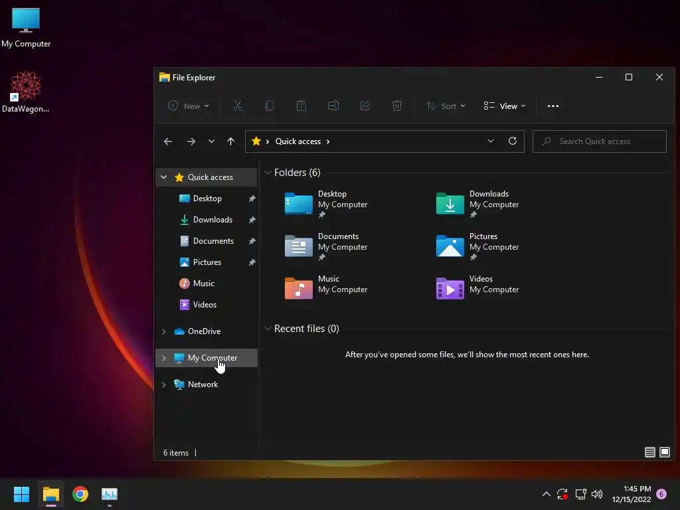Screen dimensions: 680x510
Task: Open the monitor app on taskbar
Action: click(110, 494)
